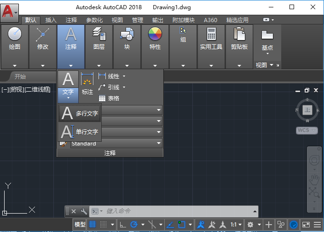Open the AutoCAD application menu button
This screenshot has width=324, height=232.
10,12
